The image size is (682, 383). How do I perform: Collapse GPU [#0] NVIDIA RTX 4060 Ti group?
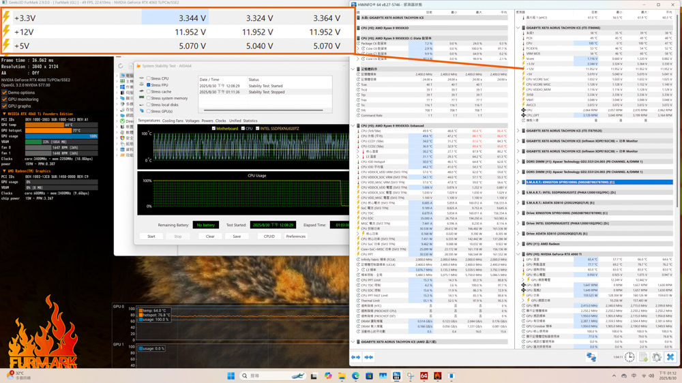(x=518, y=254)
